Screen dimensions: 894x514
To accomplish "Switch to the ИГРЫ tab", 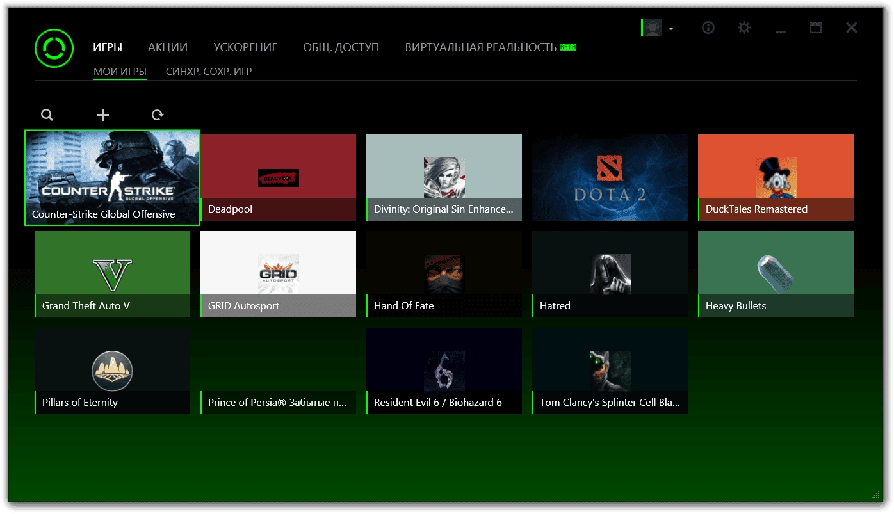I will pos(108,47).
